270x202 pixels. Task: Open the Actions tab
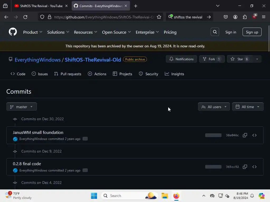point(97,74)
